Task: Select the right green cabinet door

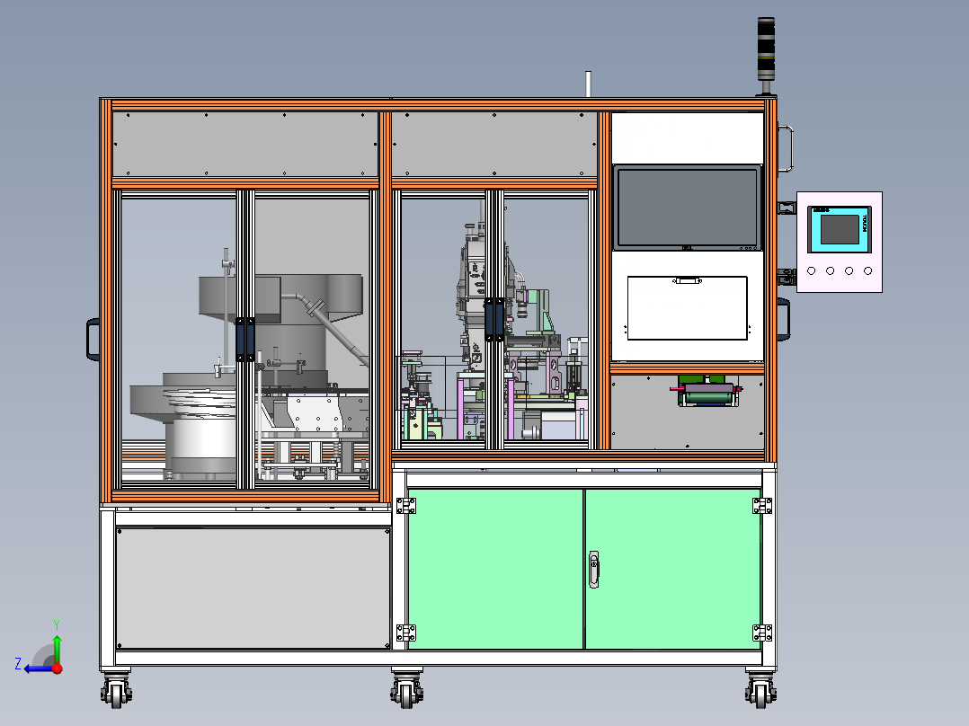Action: pos(673,569)
